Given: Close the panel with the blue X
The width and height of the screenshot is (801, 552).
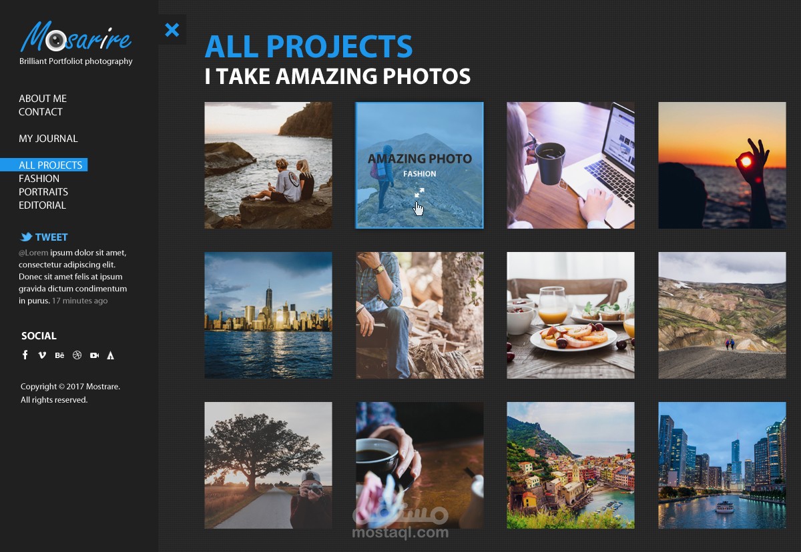Looking at the screenshot, I should point(172,29).
